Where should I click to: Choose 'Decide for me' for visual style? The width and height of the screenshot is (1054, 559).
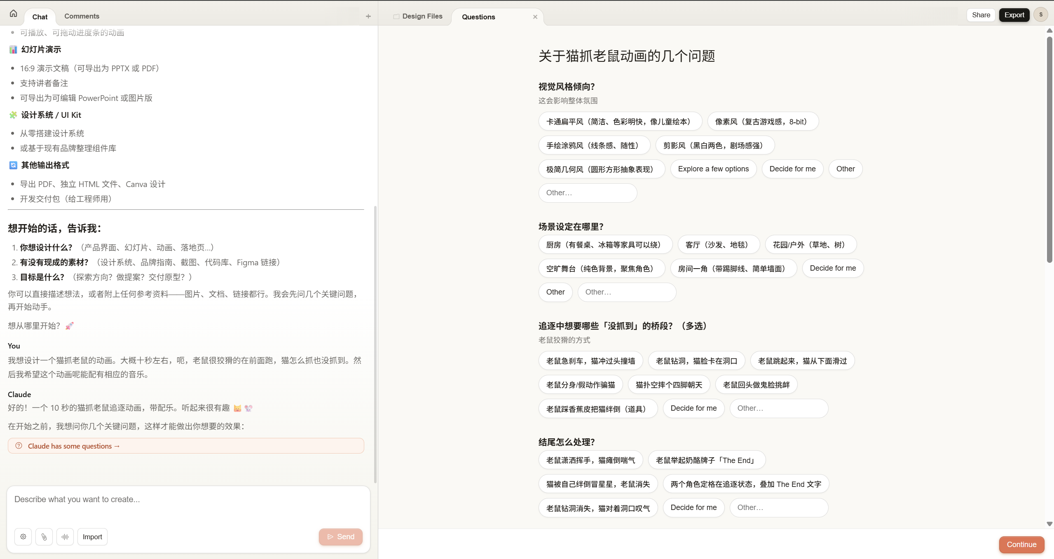click(x=792, y=169)
